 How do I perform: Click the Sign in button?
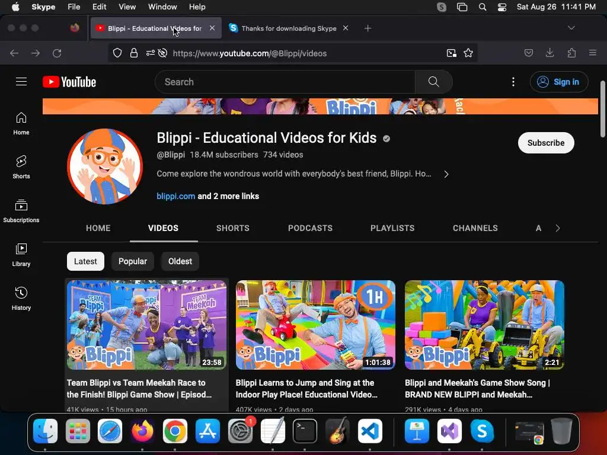(x=559, y=82)
